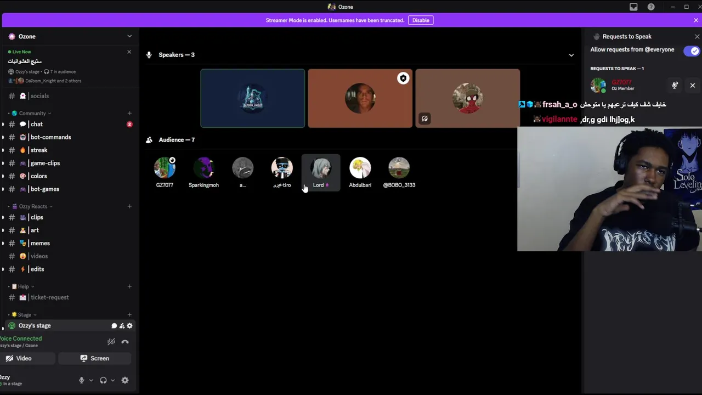This screenshot has height=395, width=702.
Task: Toggle headphone deafen in user panel
Action: tap(103, 380)
